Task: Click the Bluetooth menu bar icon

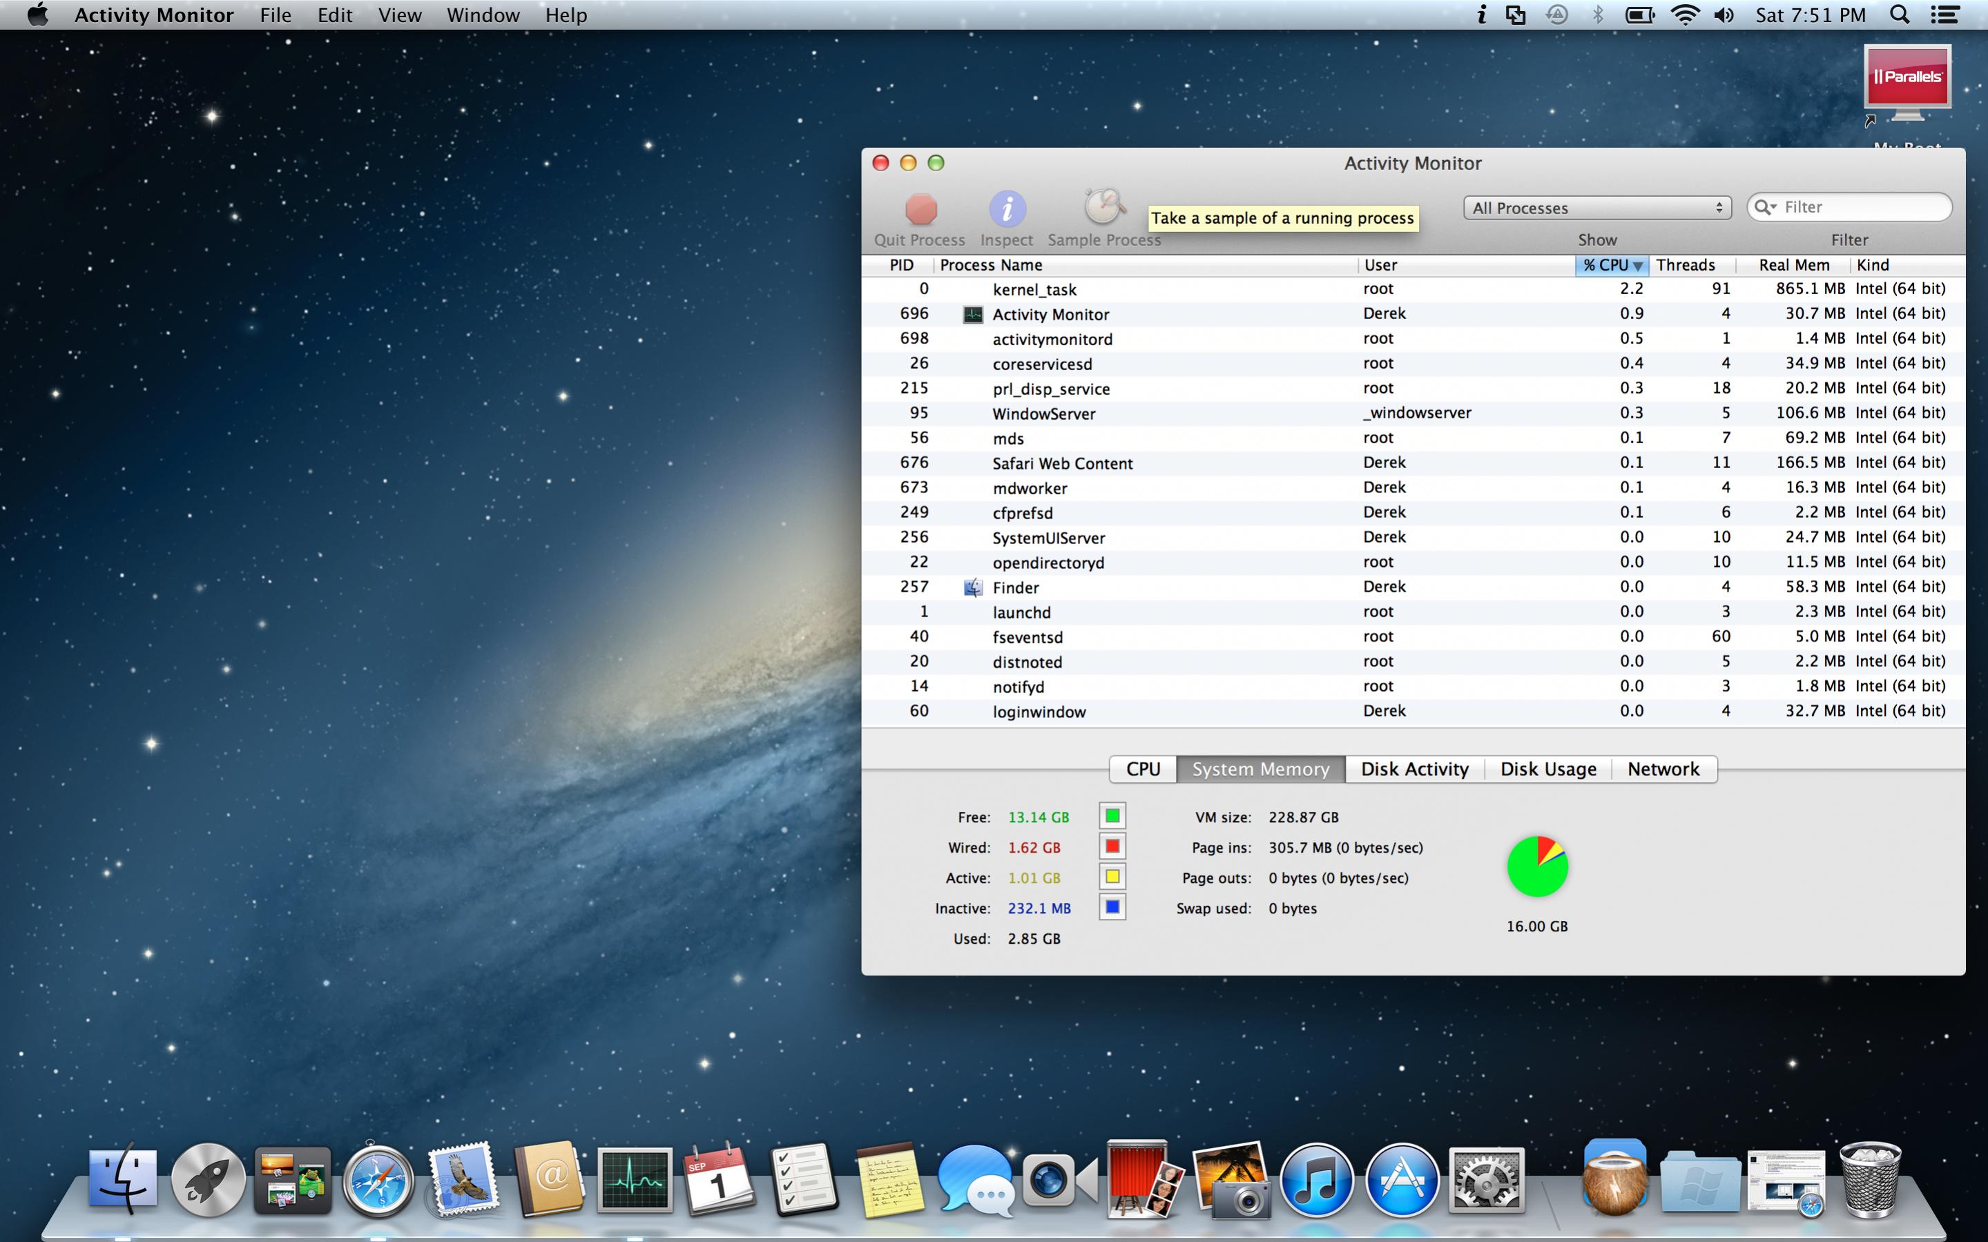Action: click(x=1597, y=14)
